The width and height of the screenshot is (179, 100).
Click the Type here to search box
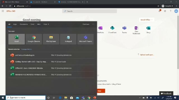point(25,97)
